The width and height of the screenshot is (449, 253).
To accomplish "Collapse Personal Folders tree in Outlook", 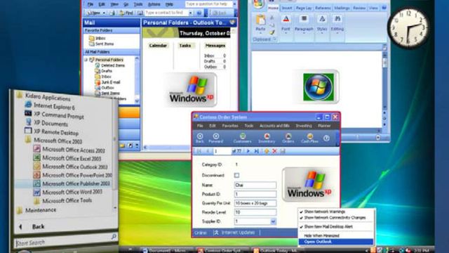I will 86,60.
